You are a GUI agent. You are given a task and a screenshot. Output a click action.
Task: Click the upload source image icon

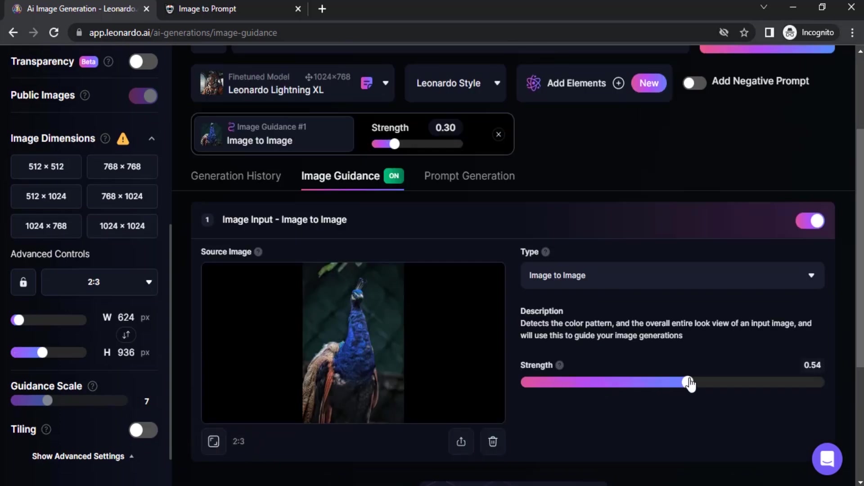coord(461,441)
